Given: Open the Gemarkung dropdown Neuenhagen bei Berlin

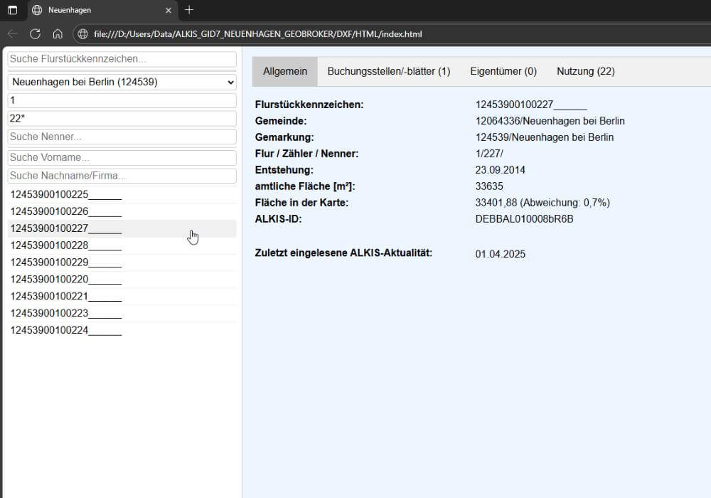Looking at the screenshot, I should point(122,83).
